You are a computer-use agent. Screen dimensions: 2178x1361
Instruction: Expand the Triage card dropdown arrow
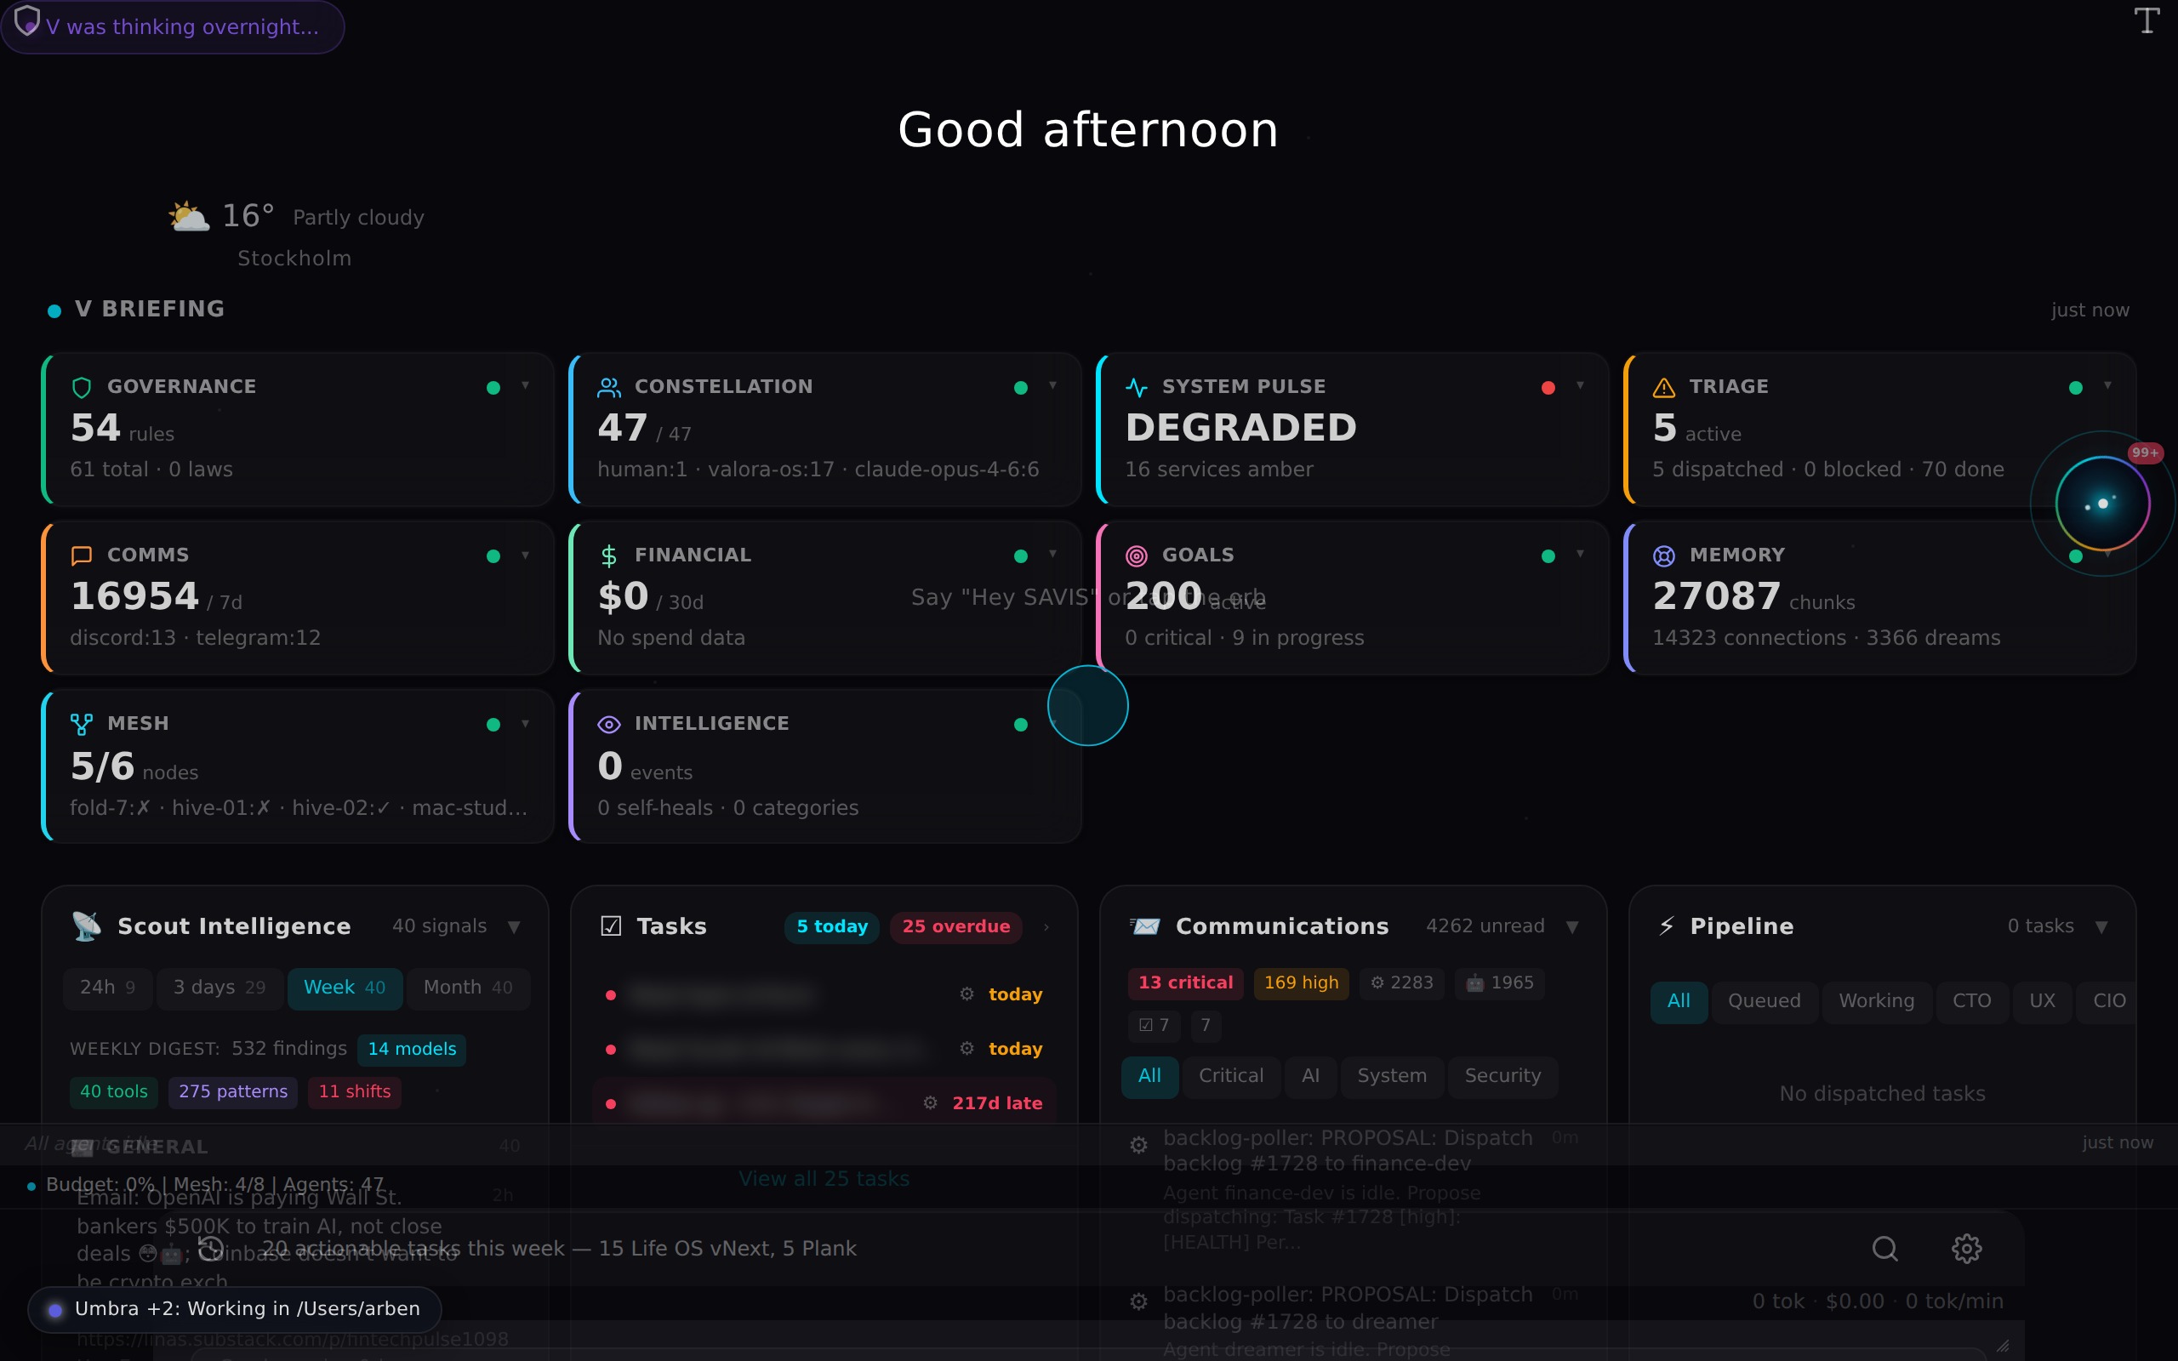(x=2107, y=385)
